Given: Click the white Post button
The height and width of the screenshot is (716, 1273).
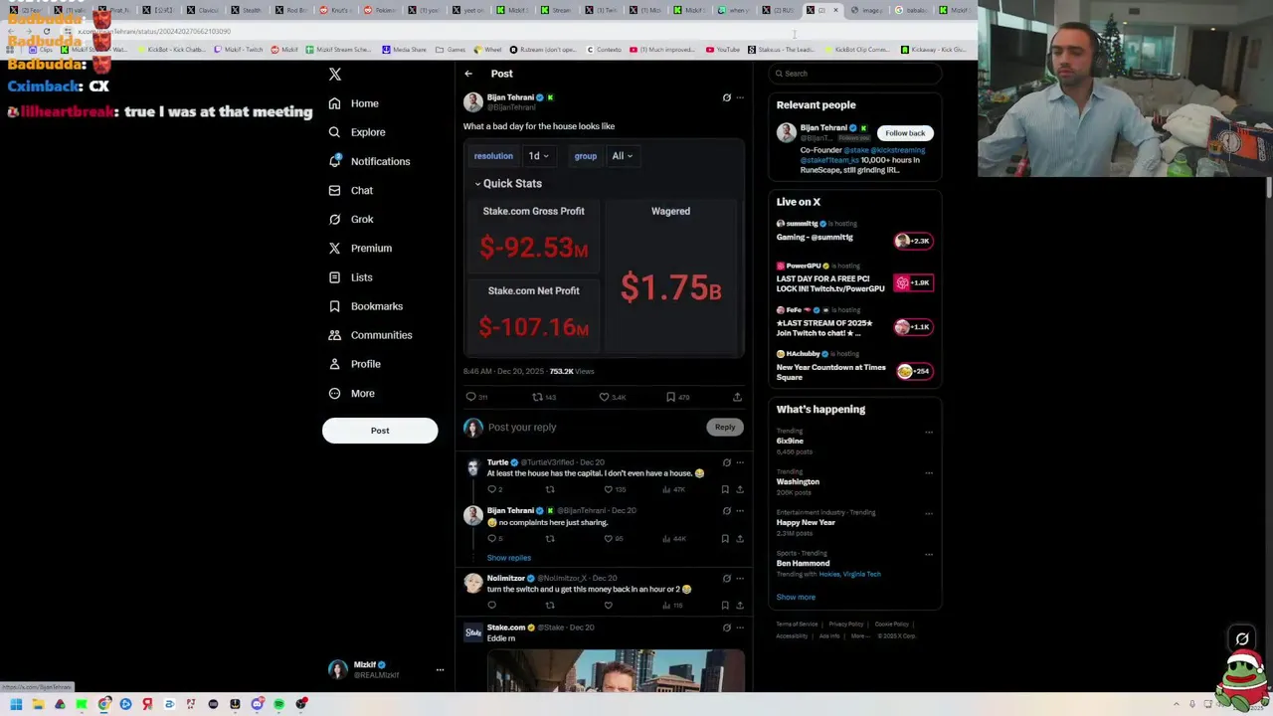Looking at the screenshot, I should point(380,431).
